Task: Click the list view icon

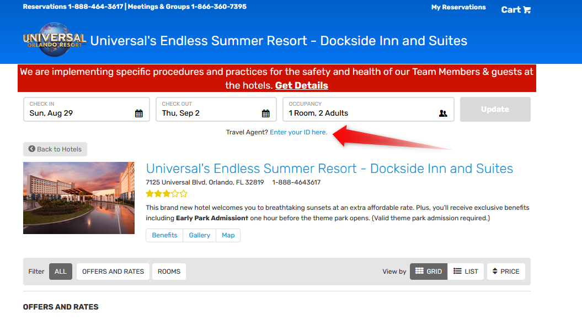Action: coord(457,272)
